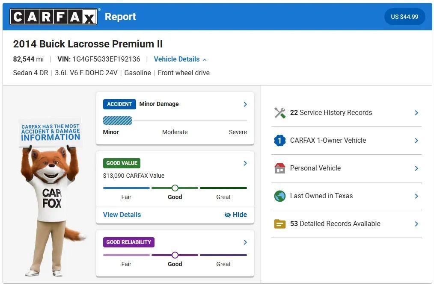Open CARFAX 1-Owner Vehicle row
The image size is (434, 285).
click(x=346, y=141)
